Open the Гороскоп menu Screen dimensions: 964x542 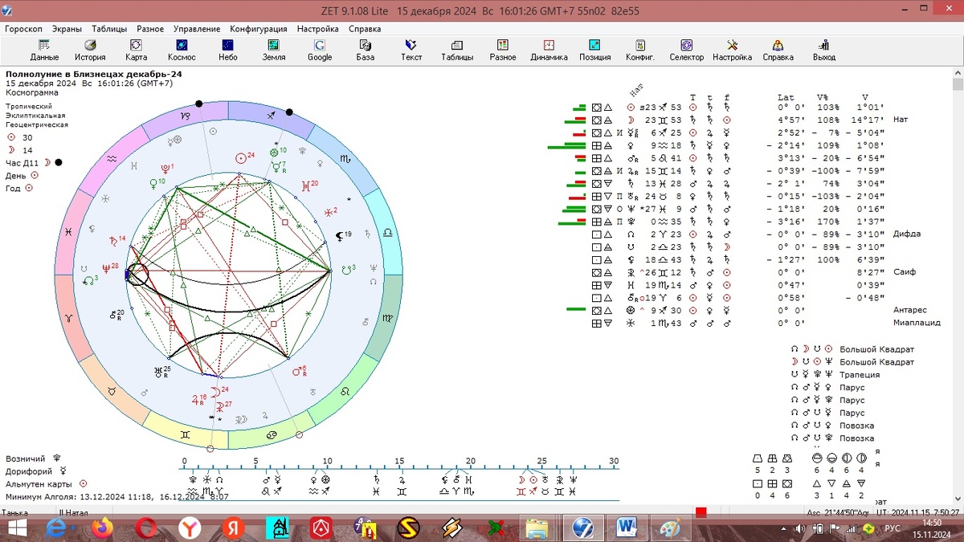point(24,28)
